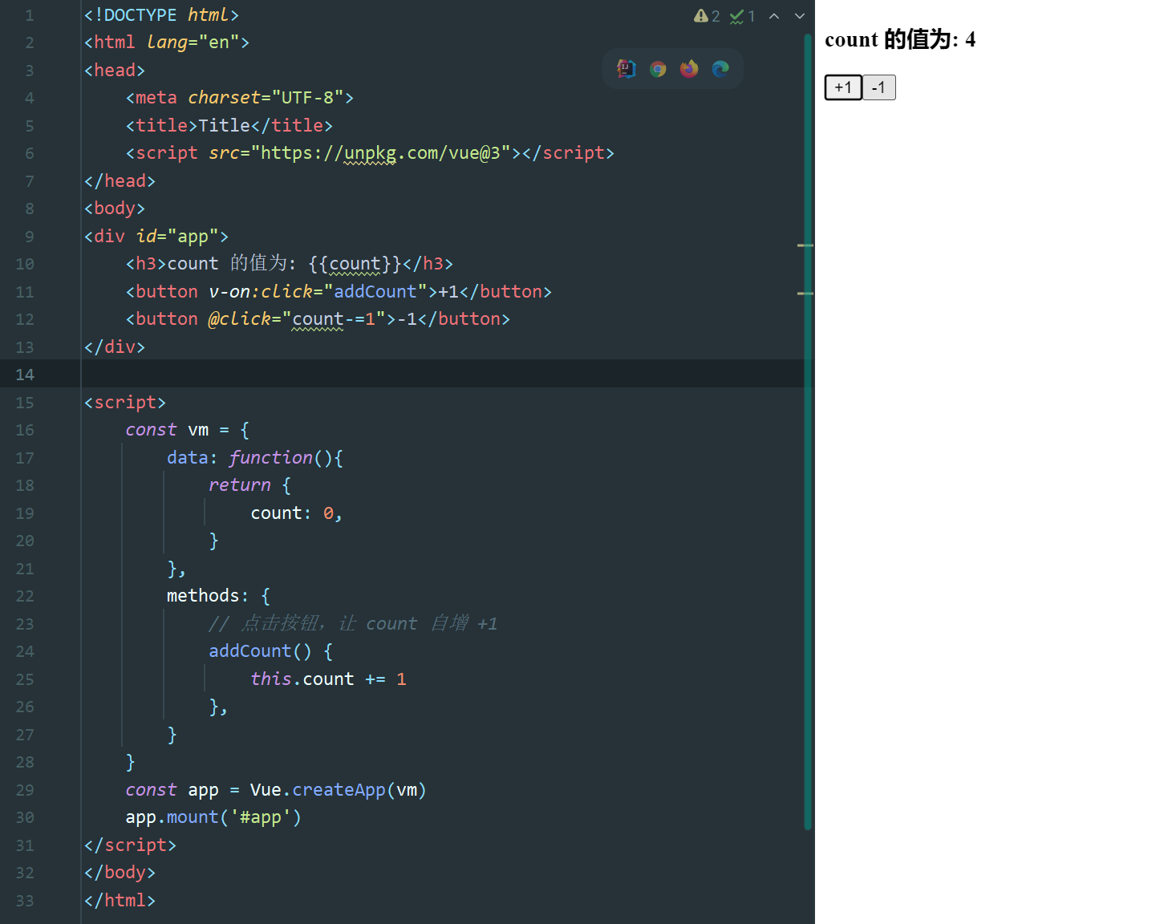Click the underlined count in h3 tag

click(355, 264)
